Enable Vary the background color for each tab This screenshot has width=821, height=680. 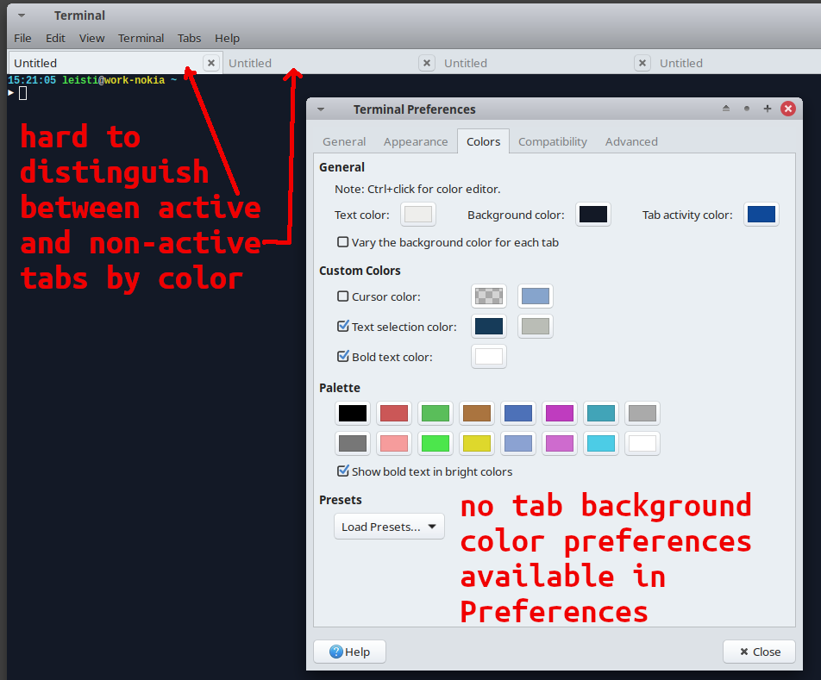click(343, 243)
